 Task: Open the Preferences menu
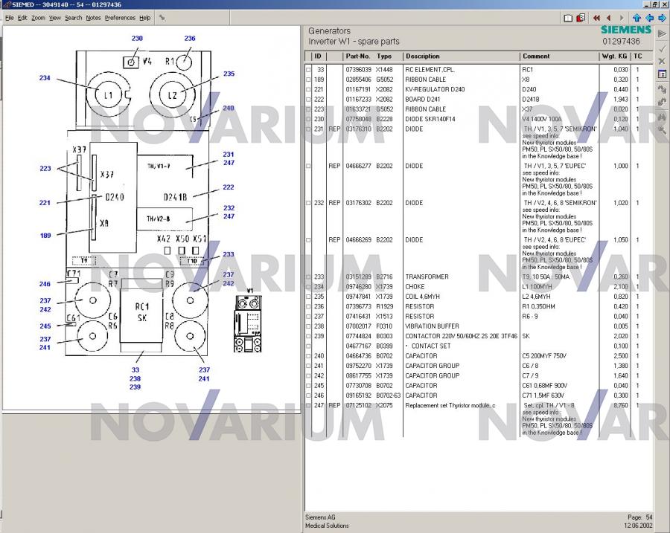[120, 18]
